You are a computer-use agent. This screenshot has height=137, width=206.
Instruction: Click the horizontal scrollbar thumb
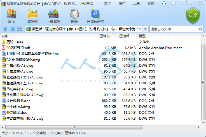point(74,127)
